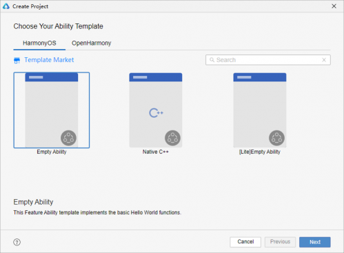Image resolution: width=344 pixels, height=253 pixels.
Task: Switch to the HarmonyOS tab
Action: tap(39, 43)
